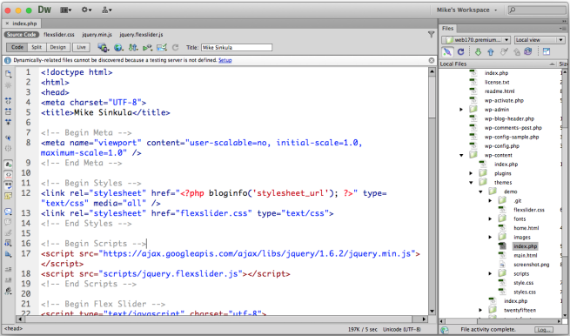Expand the wp-admin folder
The width and height of the screenshot is (570, 336).
click(461, 110)
